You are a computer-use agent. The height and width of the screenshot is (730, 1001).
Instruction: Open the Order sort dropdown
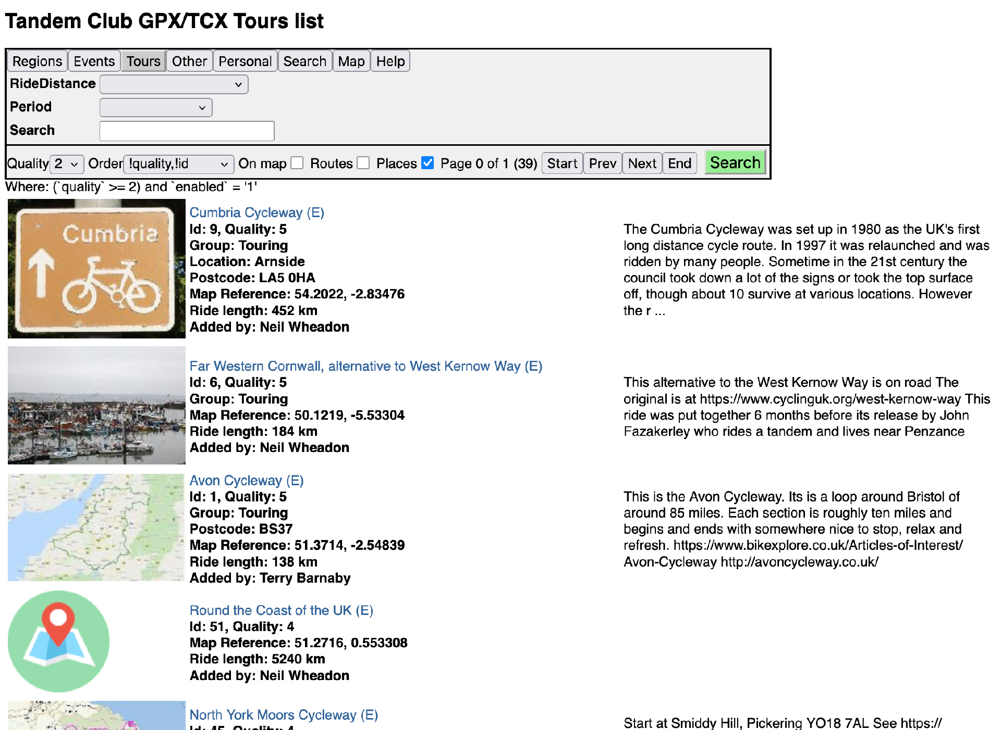pos(178,164)
